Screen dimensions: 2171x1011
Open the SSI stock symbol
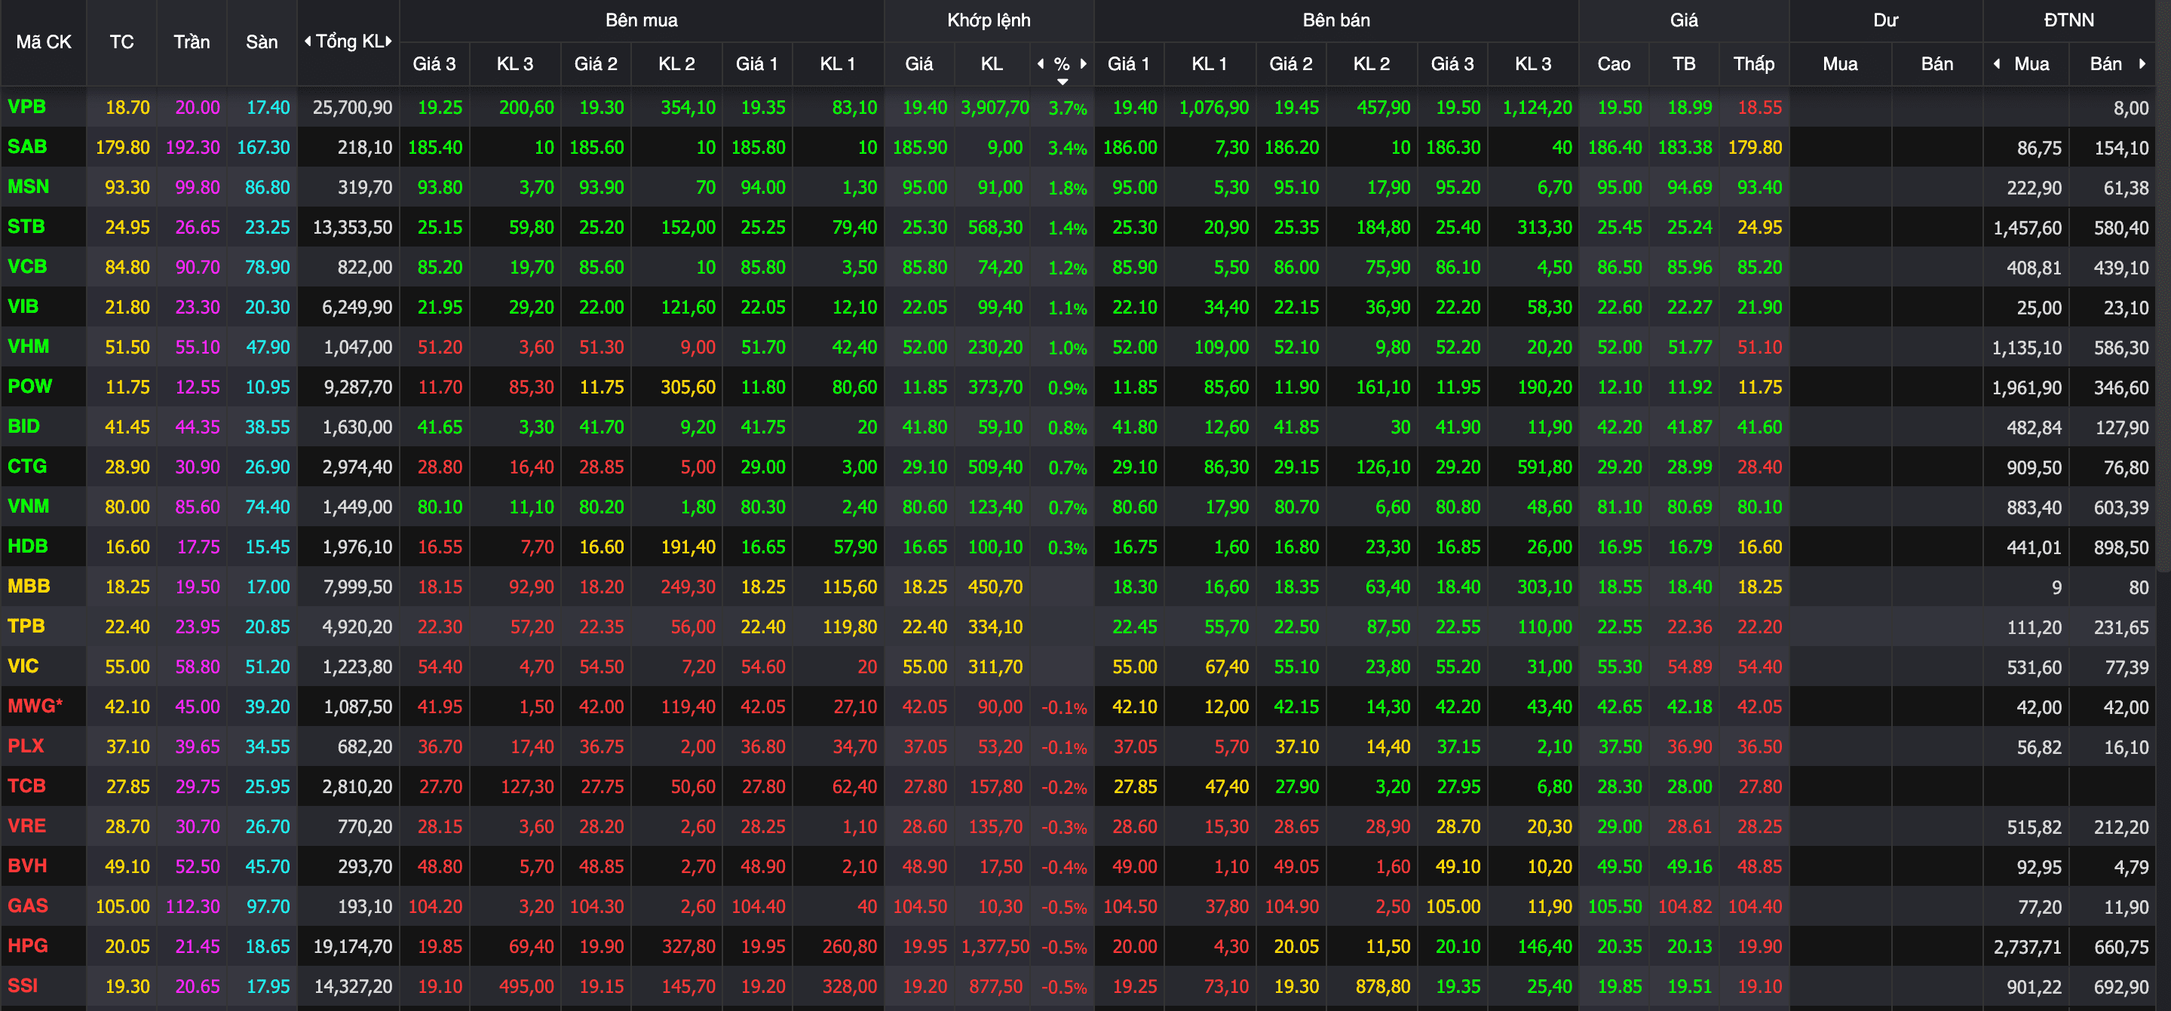tap(23, 985)
